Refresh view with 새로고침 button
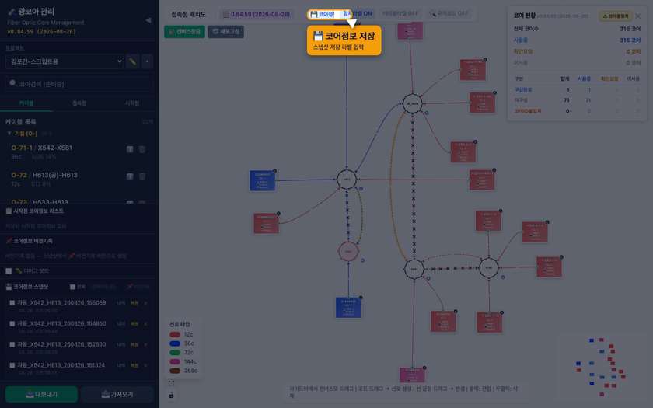The width and height of the screenshot is (653, 408). 225,32
